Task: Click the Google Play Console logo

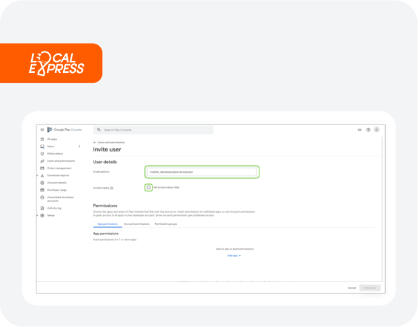Action: 64,129
